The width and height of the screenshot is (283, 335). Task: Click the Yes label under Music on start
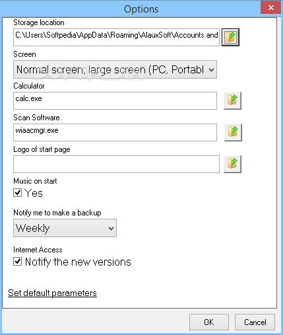coord(34,193)
